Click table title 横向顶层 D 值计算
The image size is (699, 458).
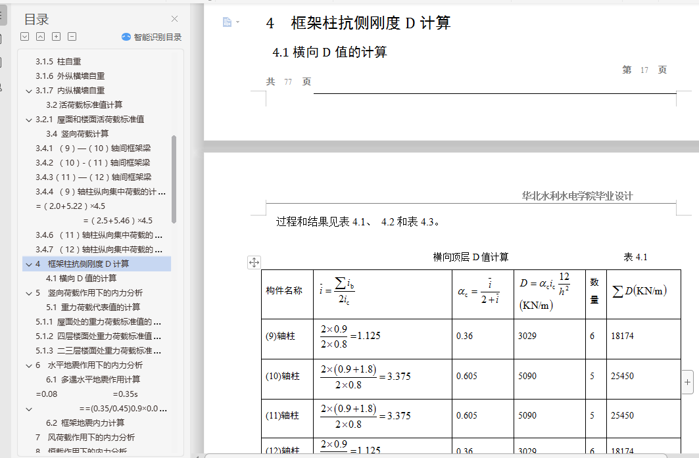point(471,257)
